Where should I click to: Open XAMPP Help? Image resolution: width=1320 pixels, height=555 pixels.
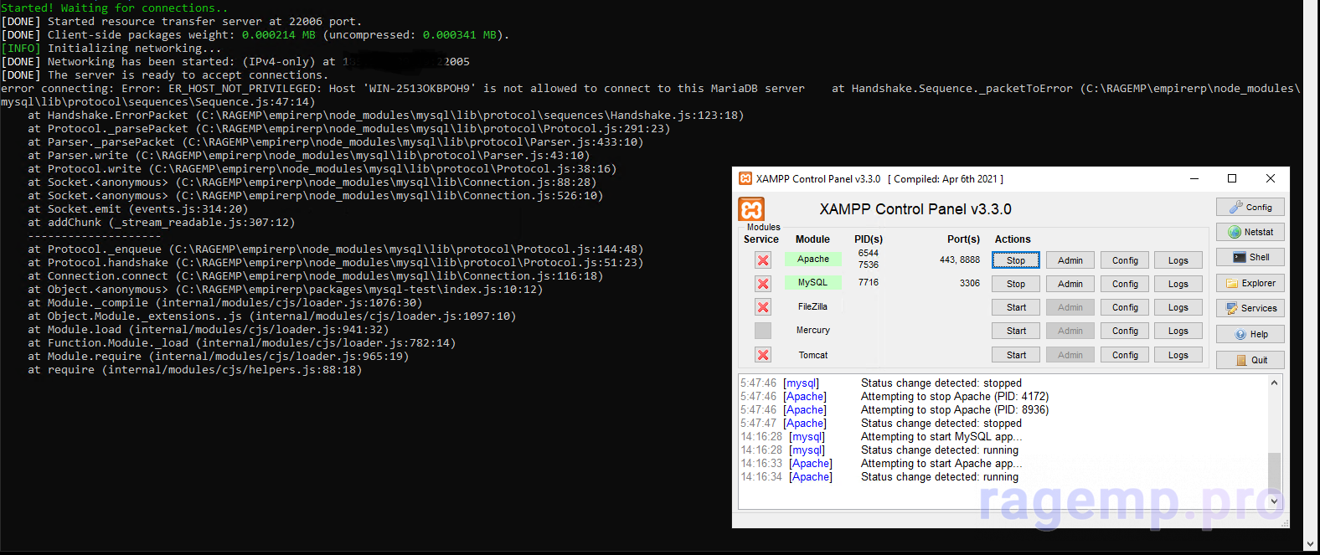coord(1250,334)
